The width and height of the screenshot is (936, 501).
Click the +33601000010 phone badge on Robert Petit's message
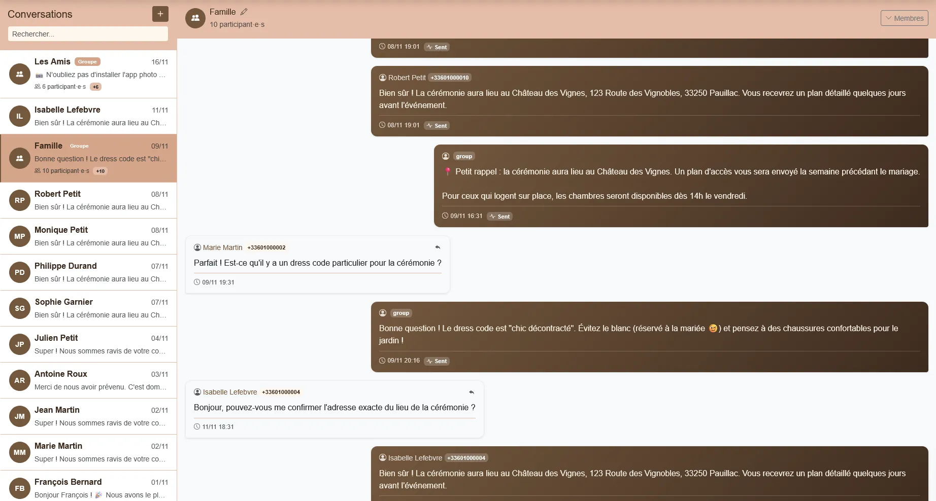click(x=449, y=77)
